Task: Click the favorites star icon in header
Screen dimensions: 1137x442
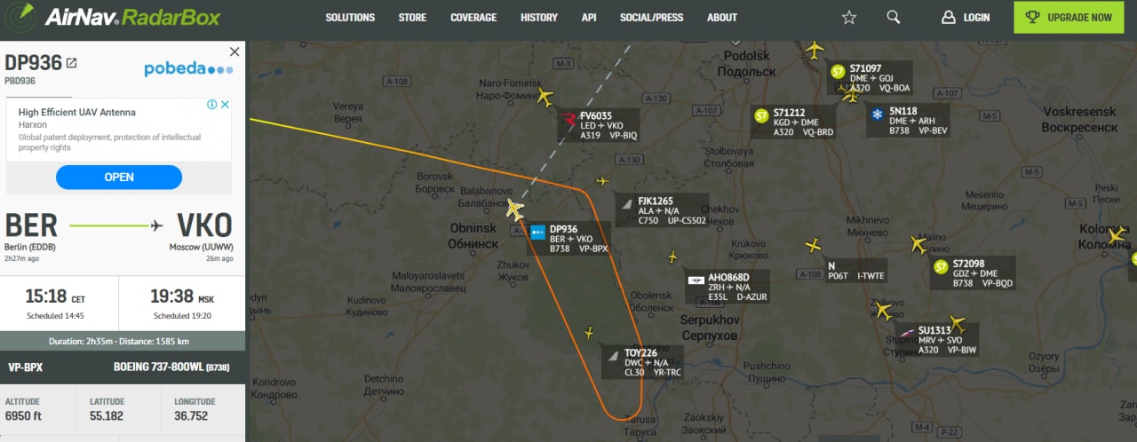Action: 849,17
